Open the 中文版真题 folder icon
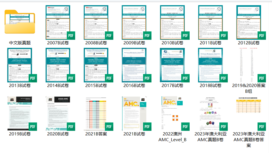Viewport: 272px width, 153px height. (x=20, y=22)
